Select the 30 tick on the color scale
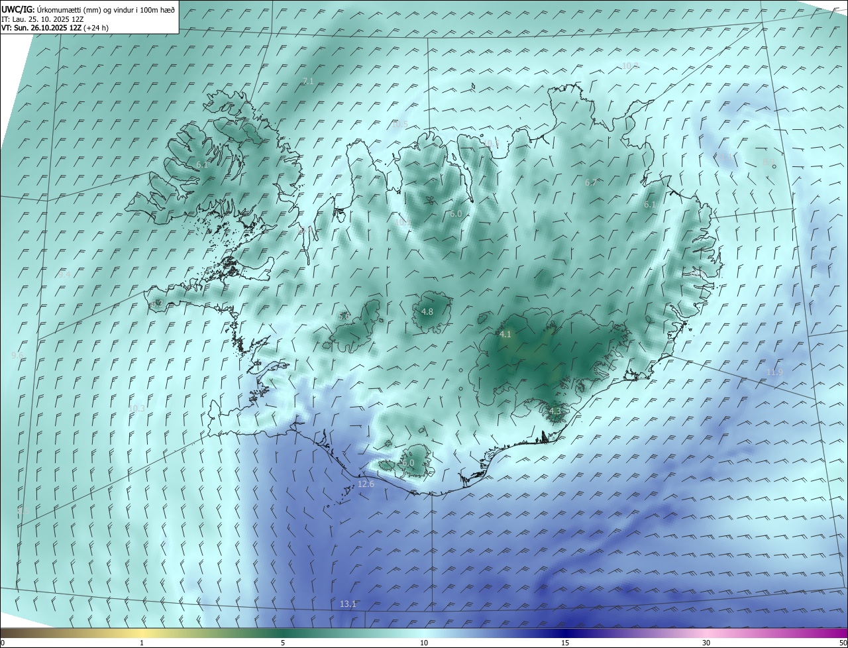 pyautogui.click(x=706, y=643)
